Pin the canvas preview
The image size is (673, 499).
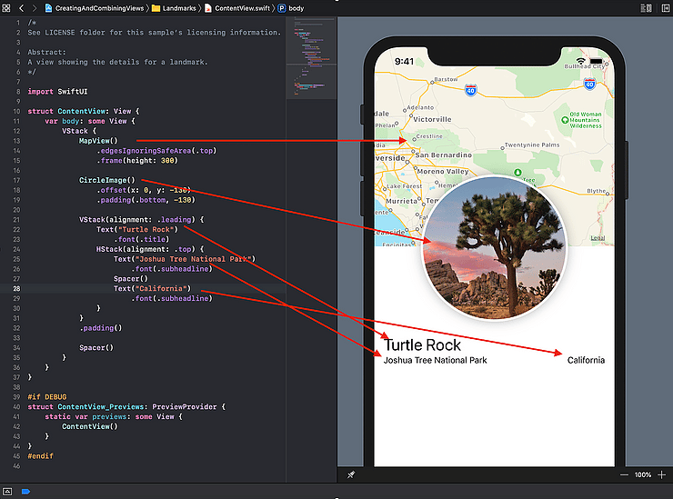pyautogui.click(x=352, y=474)
